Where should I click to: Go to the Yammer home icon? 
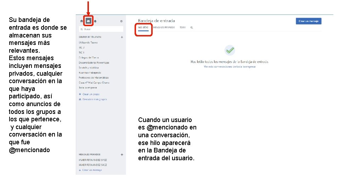click(x=81, y=21)
